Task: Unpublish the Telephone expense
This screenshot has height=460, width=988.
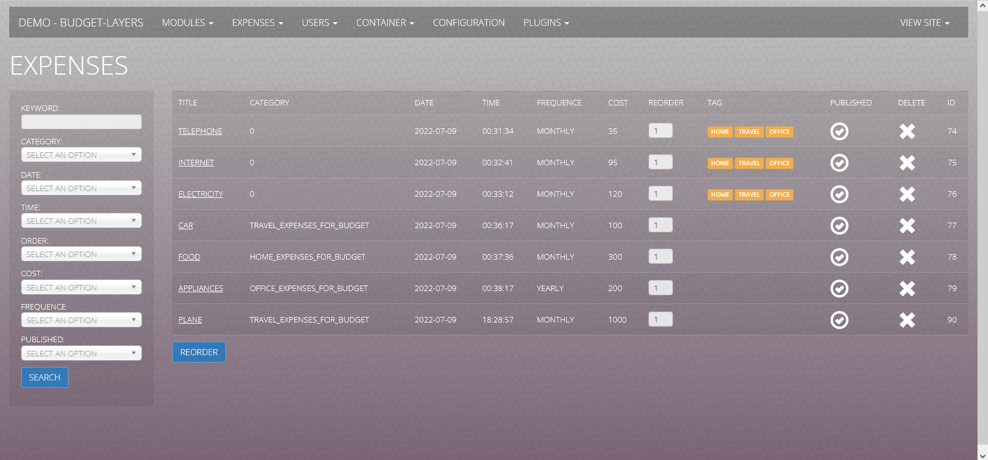Action: (839, 131)
